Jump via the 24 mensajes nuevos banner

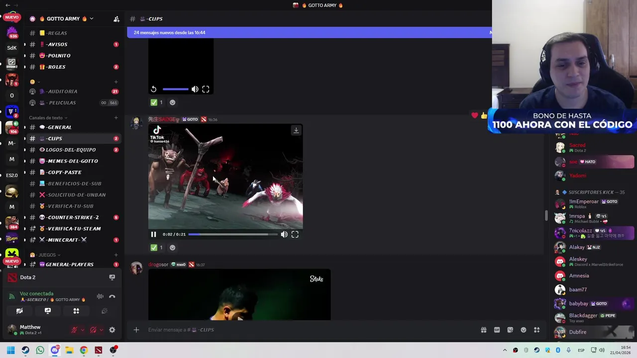click(309, 32)
